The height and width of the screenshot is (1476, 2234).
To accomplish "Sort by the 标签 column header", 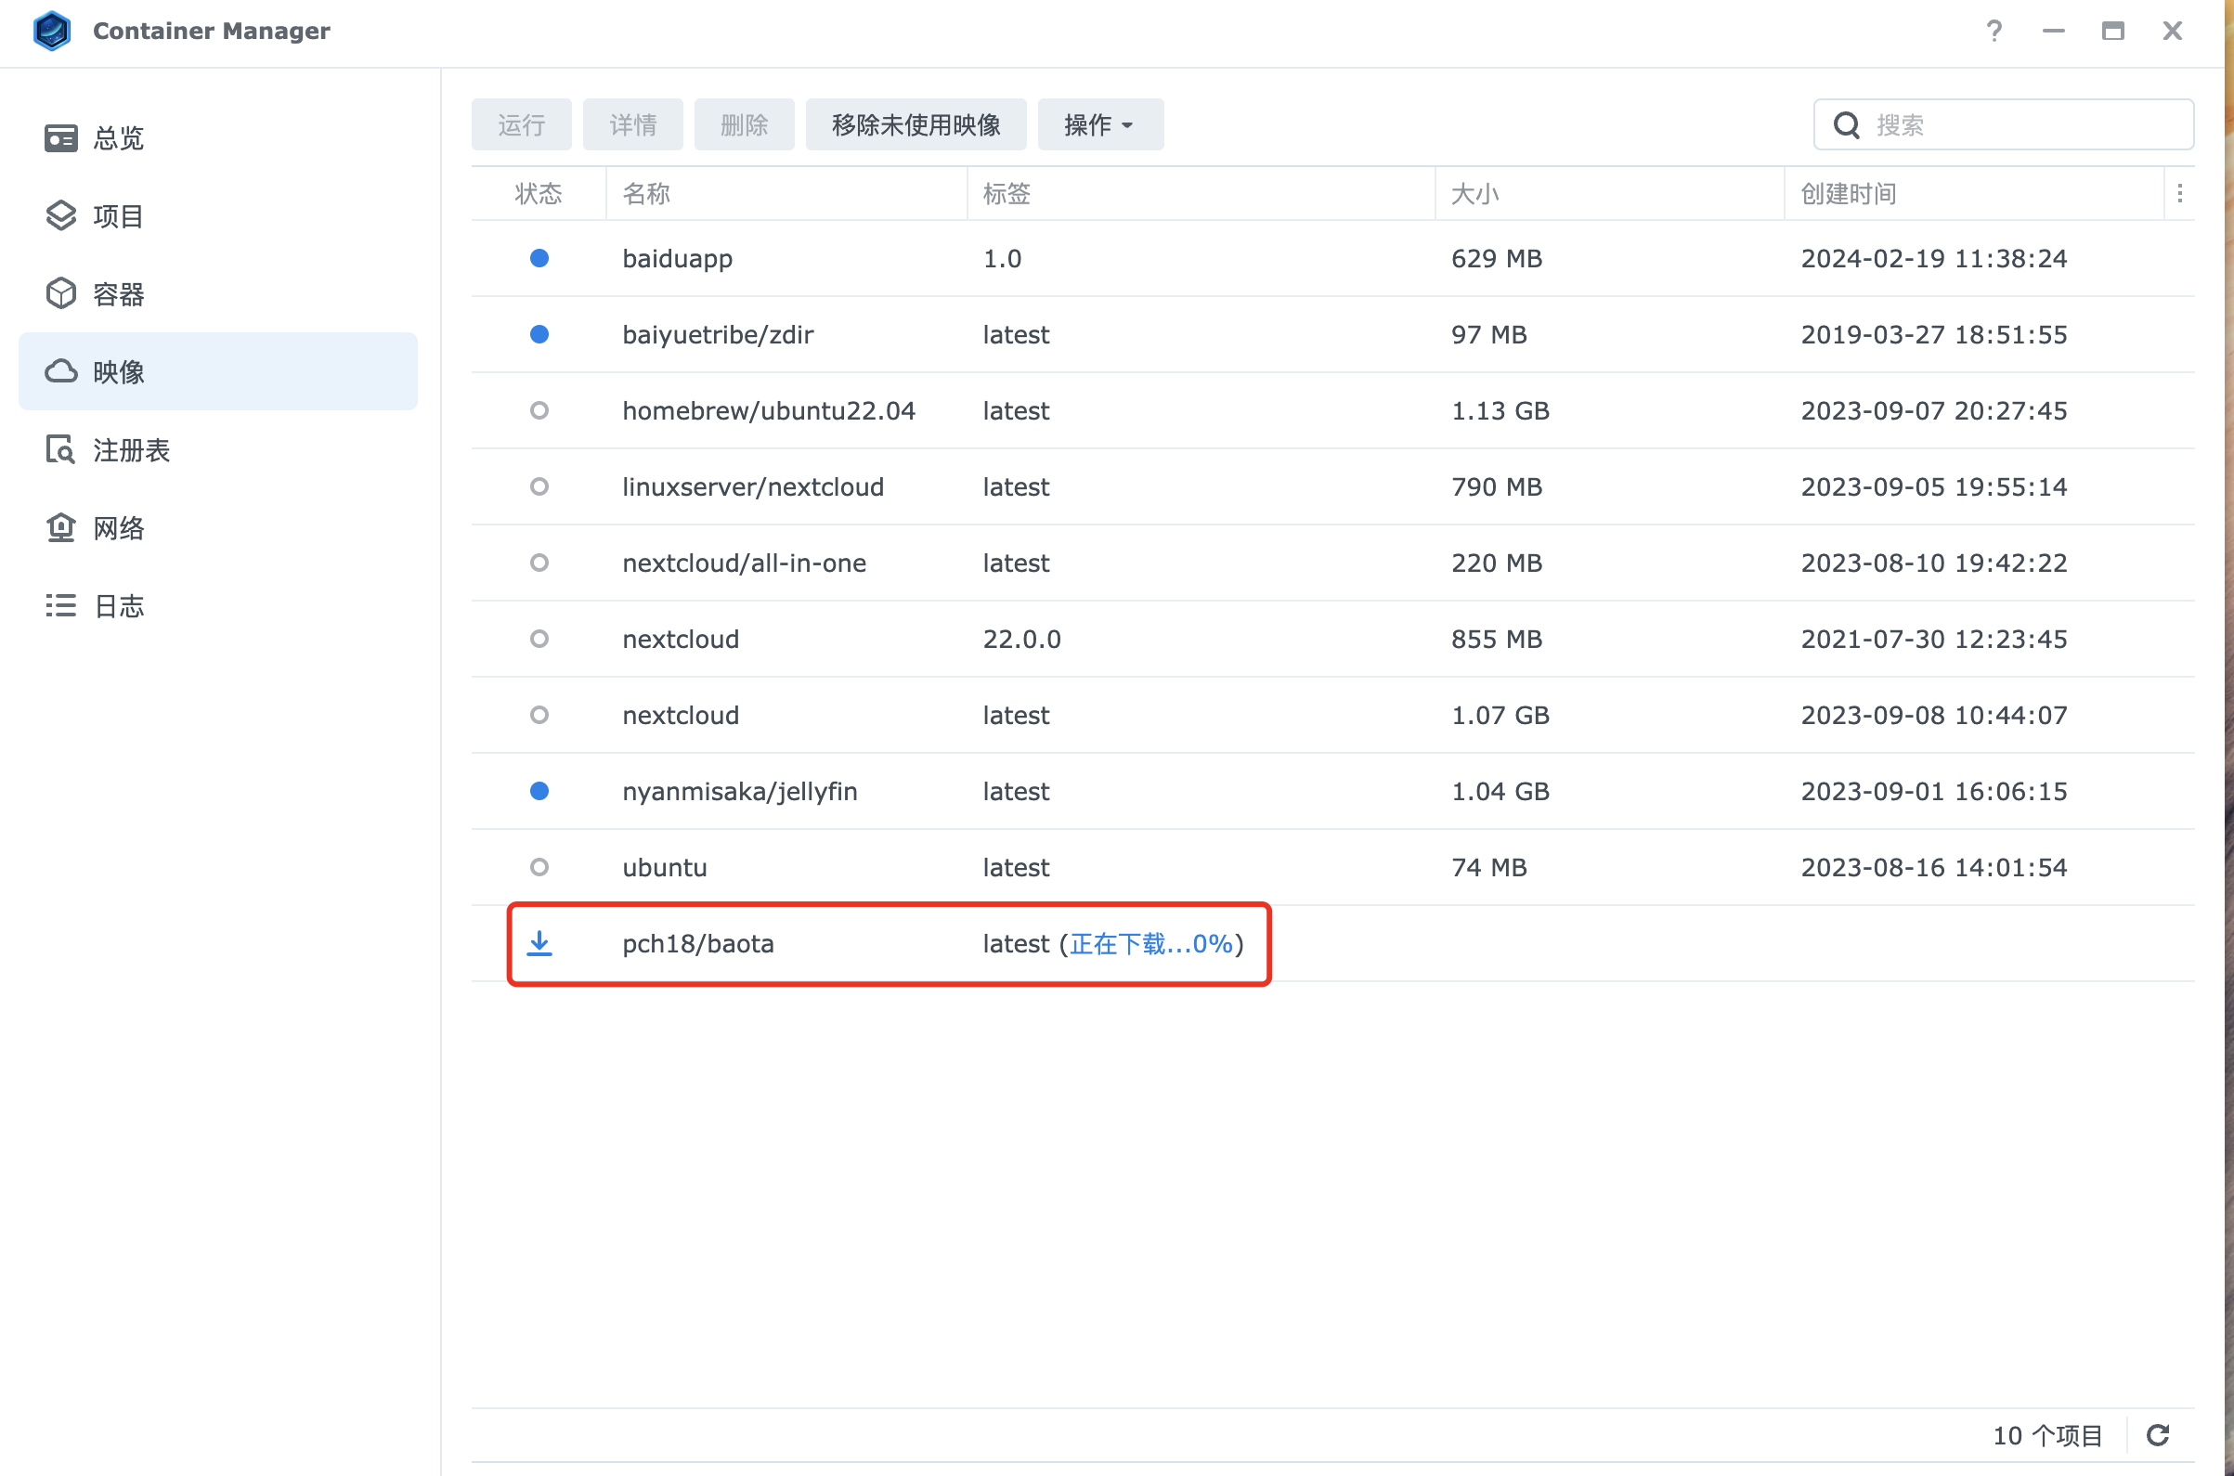I will pyautogui.click(x=1201, y=194).
